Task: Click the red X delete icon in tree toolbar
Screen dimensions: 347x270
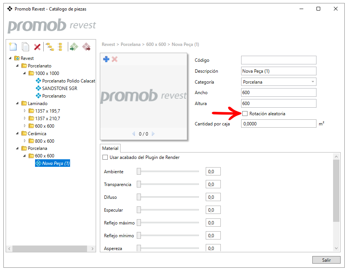Action: pyautogui.click(x=37, y=47)
